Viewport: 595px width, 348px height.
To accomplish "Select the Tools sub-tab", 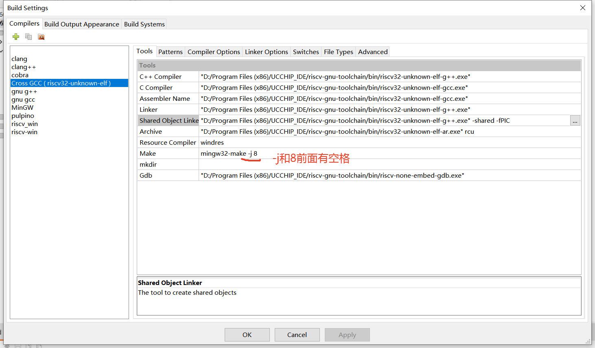I will (144, 51).
